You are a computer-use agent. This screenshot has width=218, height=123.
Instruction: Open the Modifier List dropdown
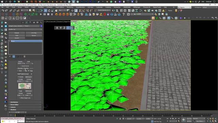point(25,29)
